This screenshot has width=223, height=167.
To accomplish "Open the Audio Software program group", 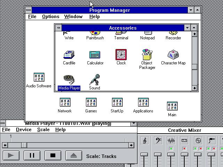I will tap(39, 77).
